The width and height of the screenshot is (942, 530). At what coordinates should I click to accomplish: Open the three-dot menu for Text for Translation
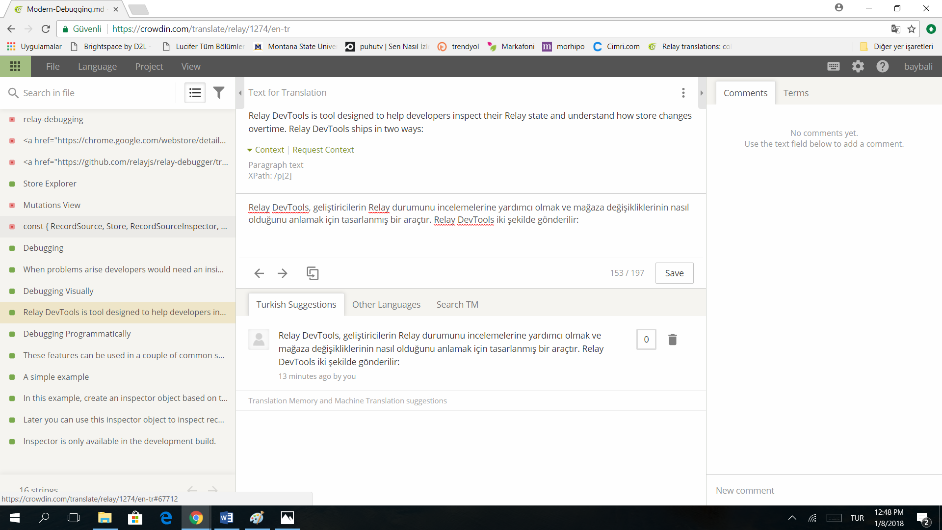683,93
